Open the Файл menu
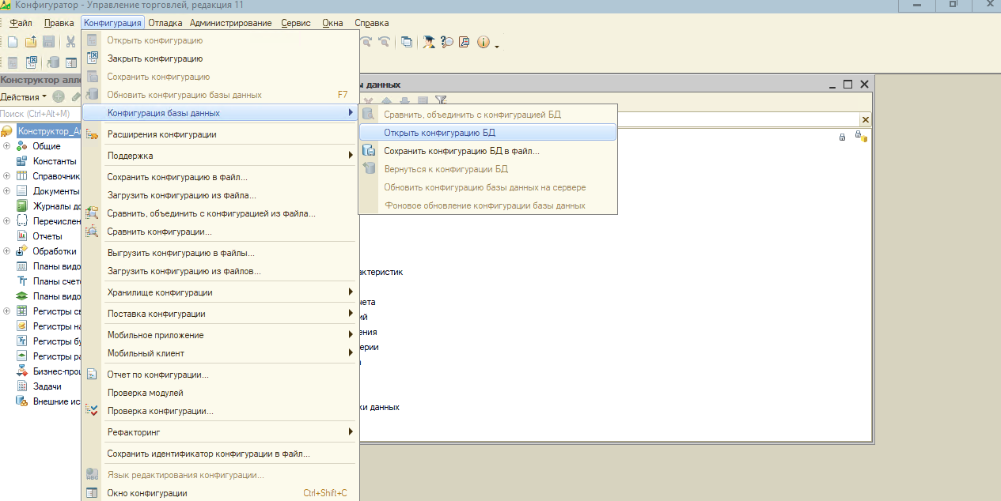The height and width of the screenshot is (501, 1001). [21, 23]
